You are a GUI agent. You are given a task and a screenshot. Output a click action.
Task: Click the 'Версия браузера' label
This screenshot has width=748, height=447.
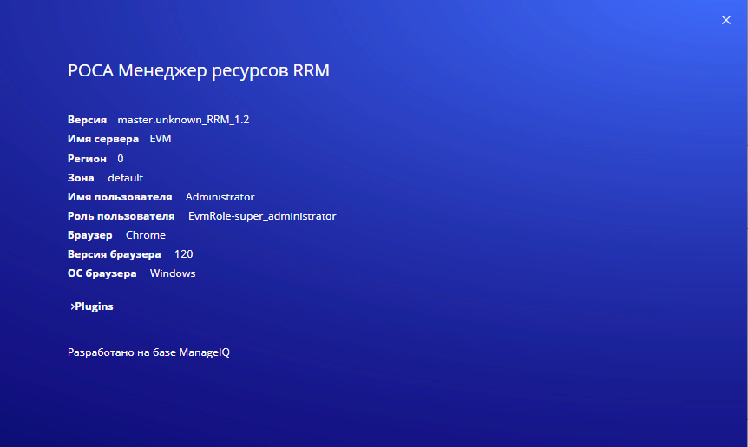pyautogui.click(x=114, y=254)
